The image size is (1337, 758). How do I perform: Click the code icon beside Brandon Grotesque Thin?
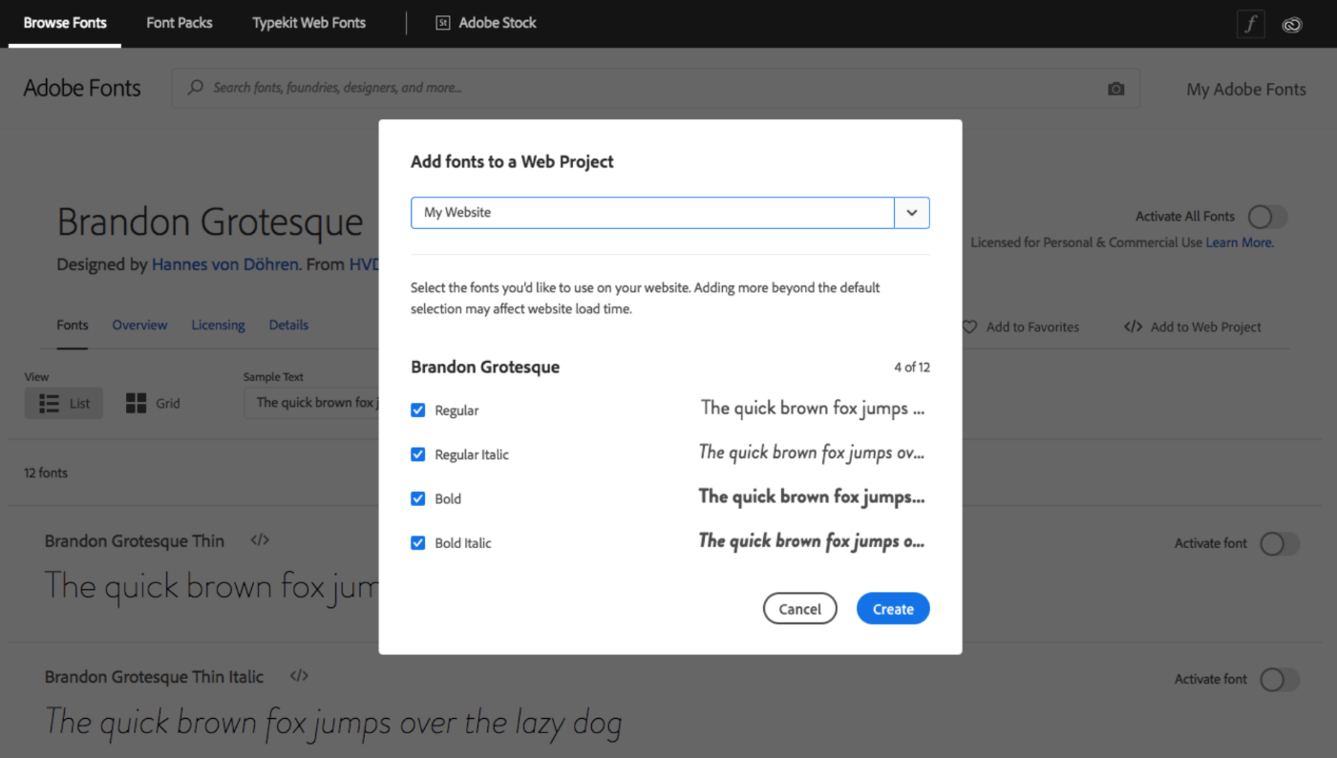point(259,539)
